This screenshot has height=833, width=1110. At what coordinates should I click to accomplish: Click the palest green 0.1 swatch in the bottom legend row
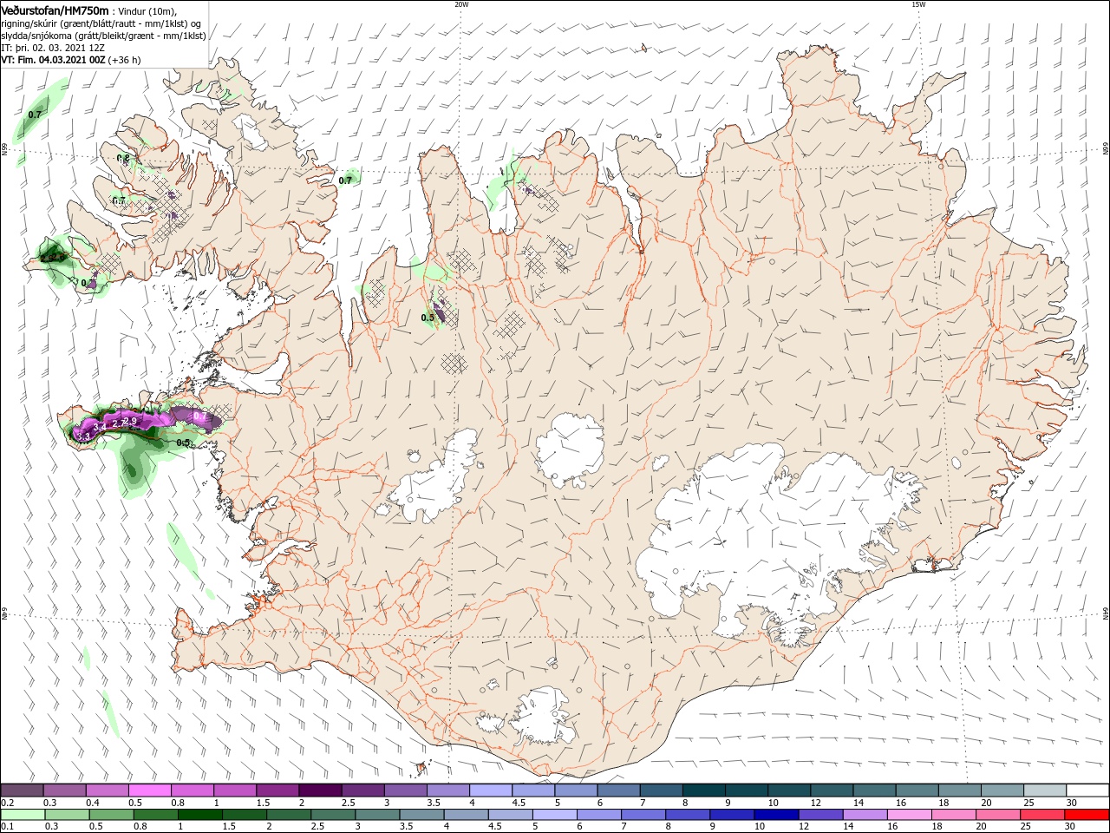tap(23, 816)
